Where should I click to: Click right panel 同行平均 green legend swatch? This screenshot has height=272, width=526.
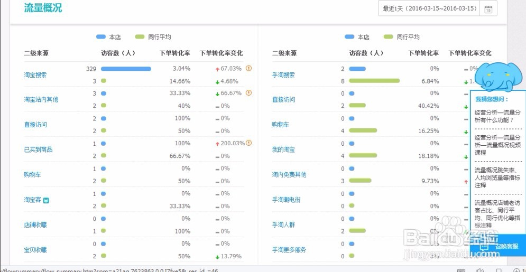389,37
